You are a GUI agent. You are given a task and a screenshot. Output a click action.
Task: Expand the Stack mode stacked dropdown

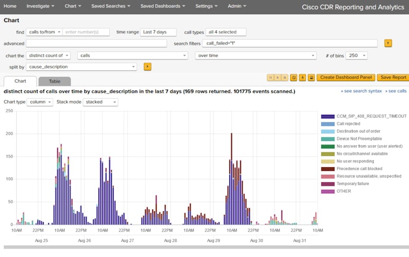[x=100, y=102]
